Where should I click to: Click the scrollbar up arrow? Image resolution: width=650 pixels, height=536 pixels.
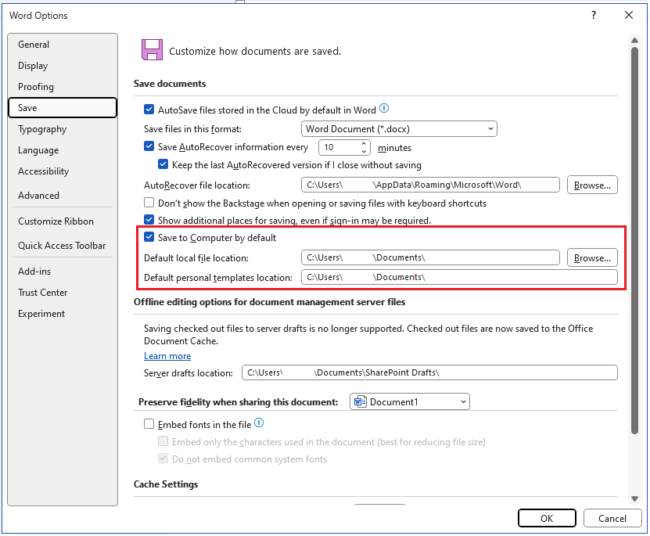(x=634, y=40)
